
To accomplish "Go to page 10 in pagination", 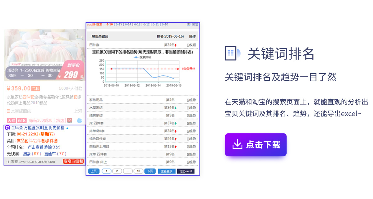I will click(x=139, y=171).
